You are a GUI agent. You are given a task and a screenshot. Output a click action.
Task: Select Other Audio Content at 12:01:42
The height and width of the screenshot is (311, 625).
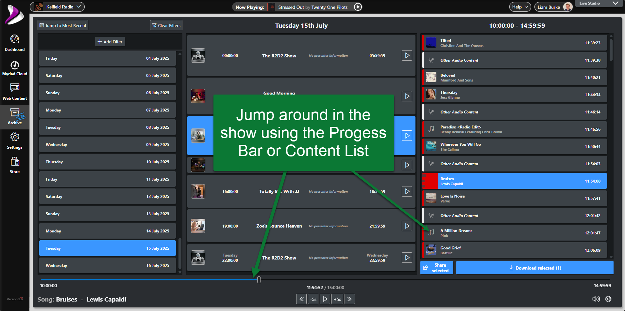pos(515,216)
